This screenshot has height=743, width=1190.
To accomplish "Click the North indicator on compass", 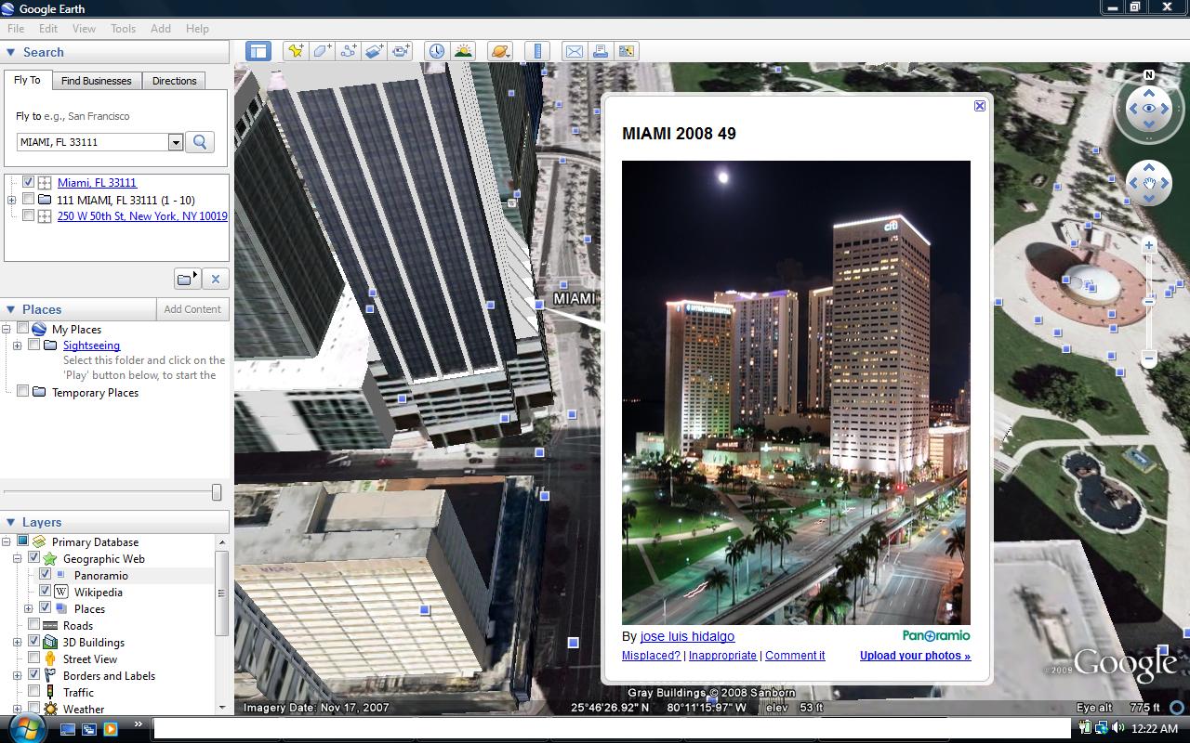I will pyautogui.click(x=1149, y=75).
